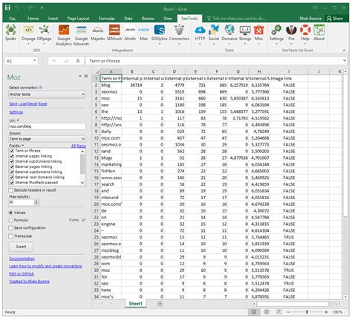Switch to the Formulas tab
Viewport: 352px width, 318px height.
pyautogui.click(x=106, y=19)
